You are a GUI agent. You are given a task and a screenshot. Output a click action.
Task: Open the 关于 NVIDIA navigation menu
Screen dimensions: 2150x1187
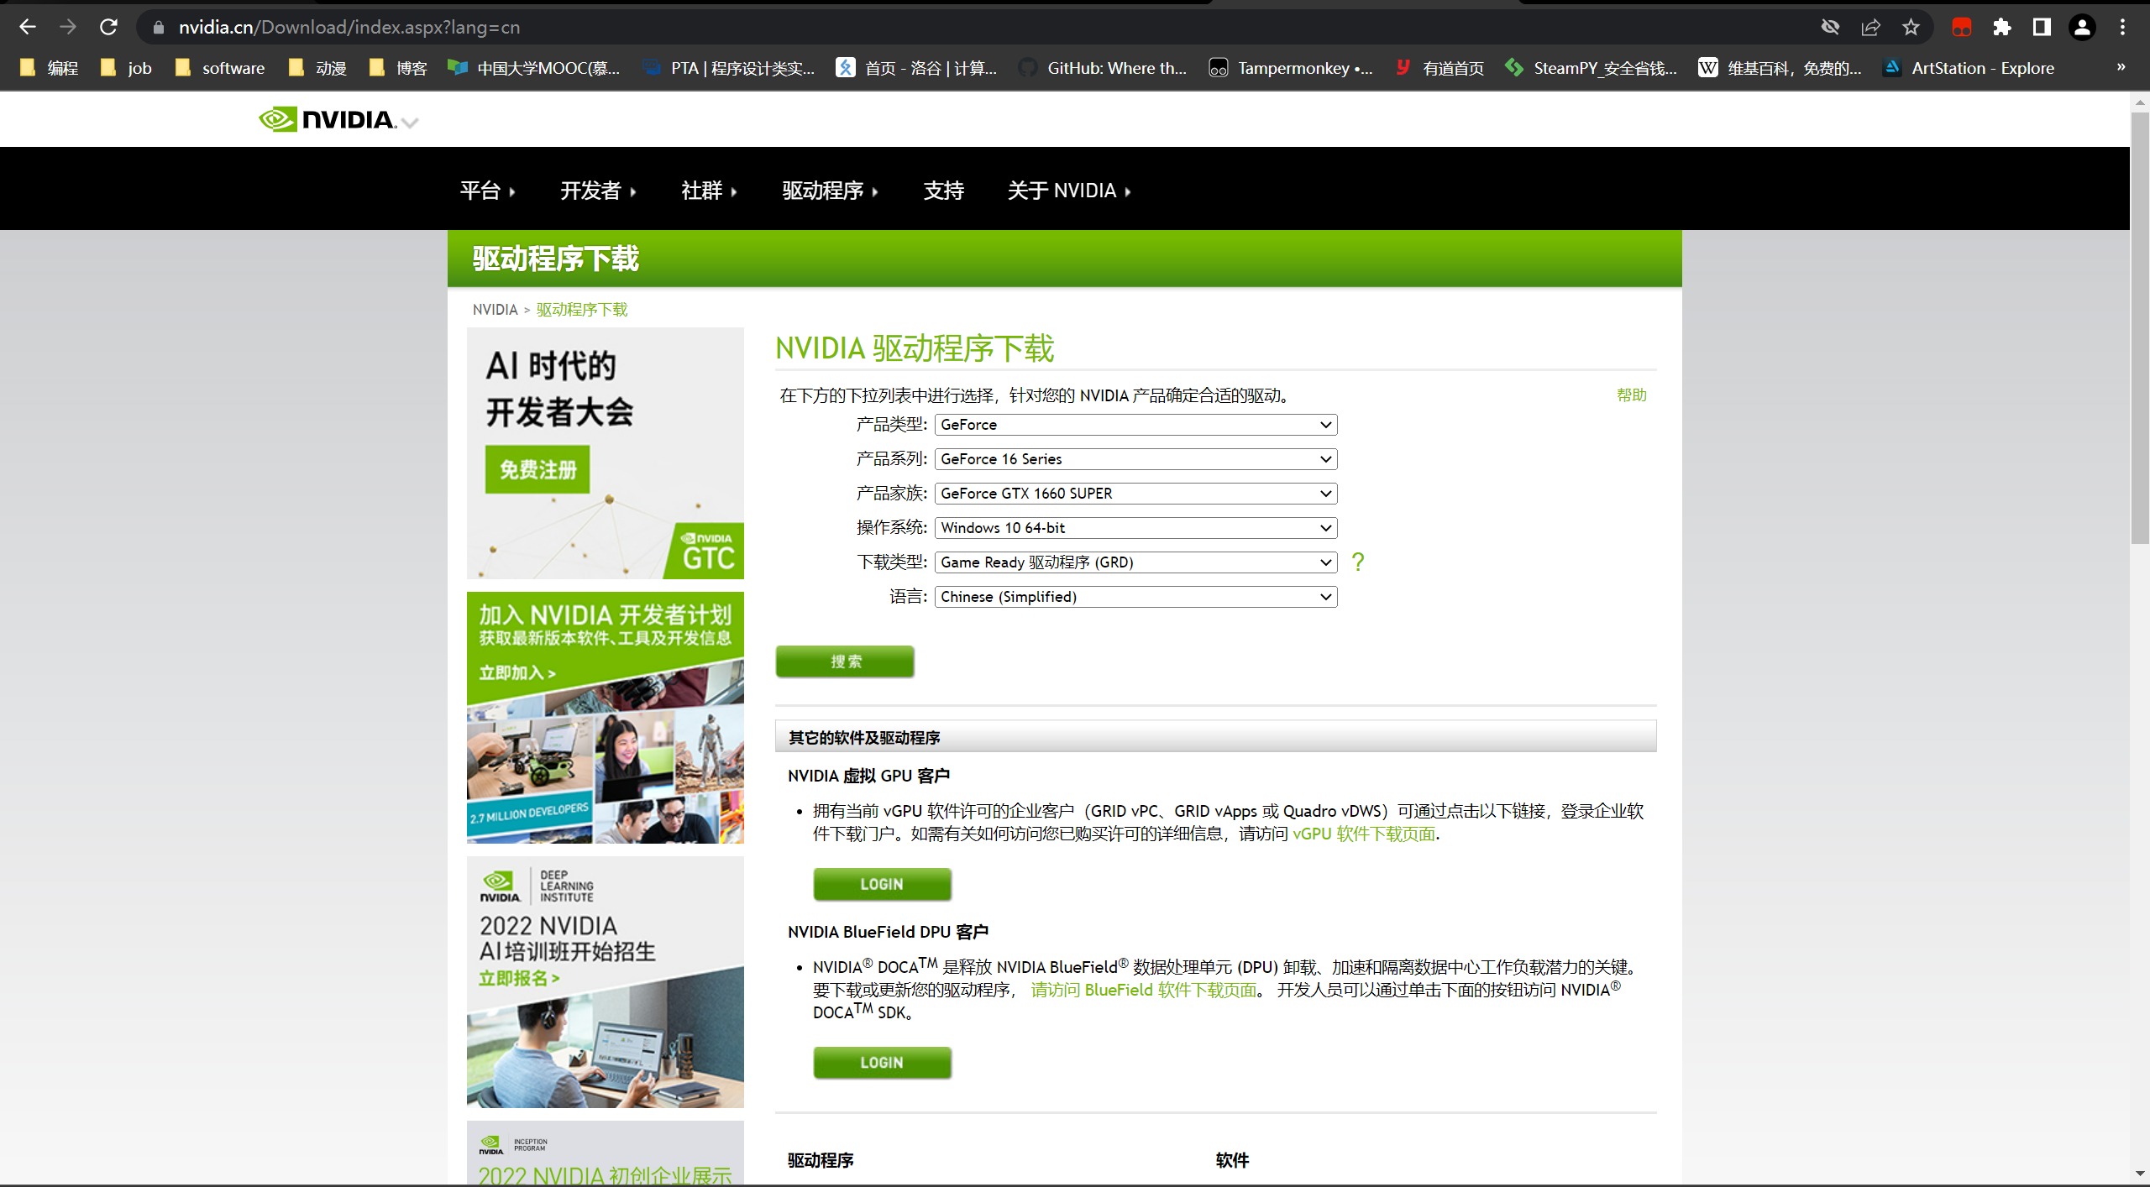pos(1069,191)
